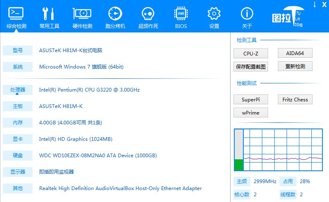
Task: Click the down arrow in title bar
Action: pos(315,5)
